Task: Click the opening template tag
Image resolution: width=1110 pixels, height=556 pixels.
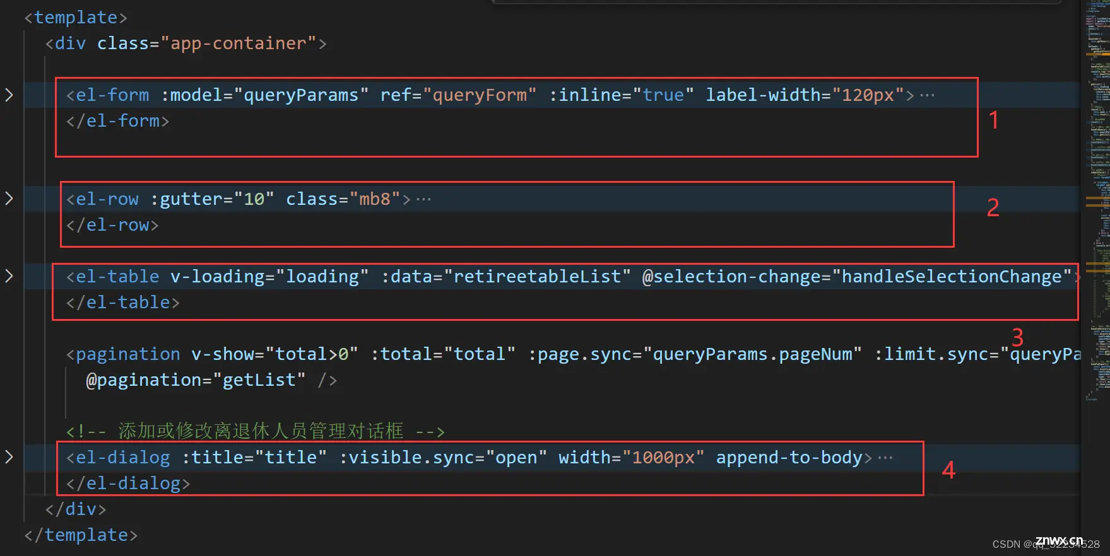Action: point(76,18)
